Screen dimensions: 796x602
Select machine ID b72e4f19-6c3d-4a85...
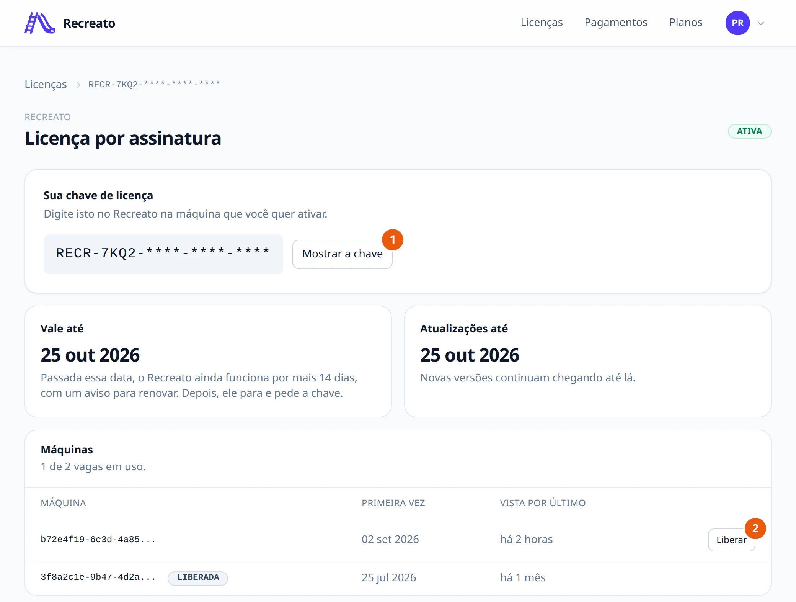(98, 540)
